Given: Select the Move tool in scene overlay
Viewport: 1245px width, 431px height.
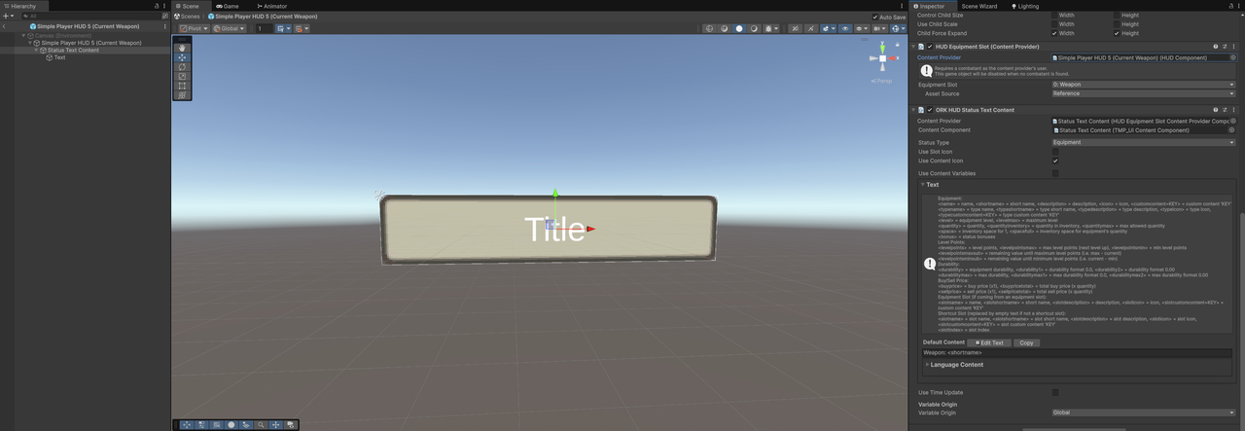Looking at the screenshot, I should 182,57.
